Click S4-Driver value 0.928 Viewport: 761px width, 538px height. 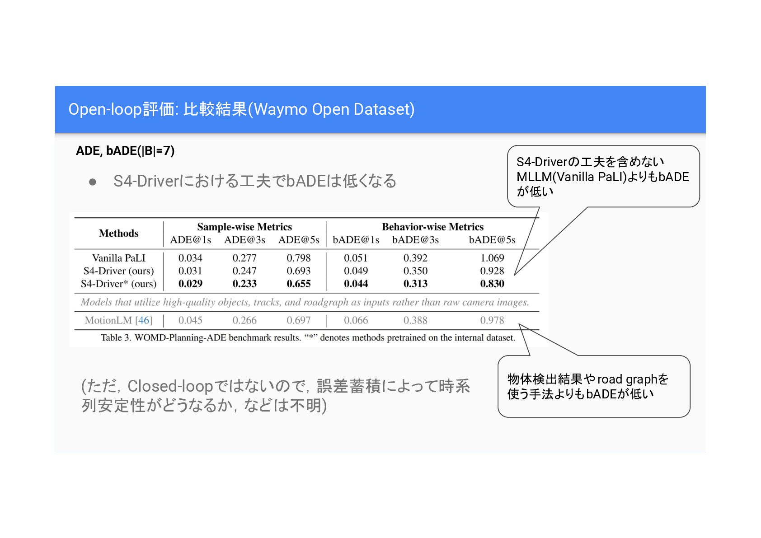492,271
